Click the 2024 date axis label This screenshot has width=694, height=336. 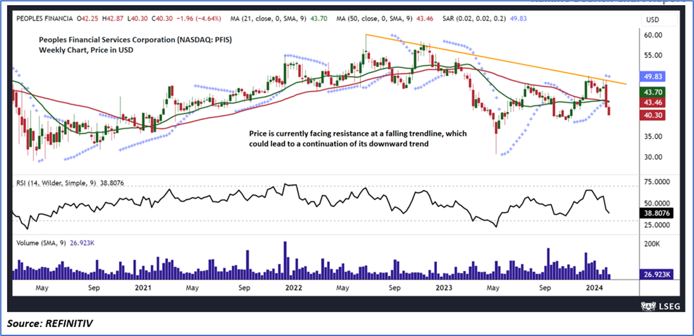pyautogui.click(x=594, y=288)
